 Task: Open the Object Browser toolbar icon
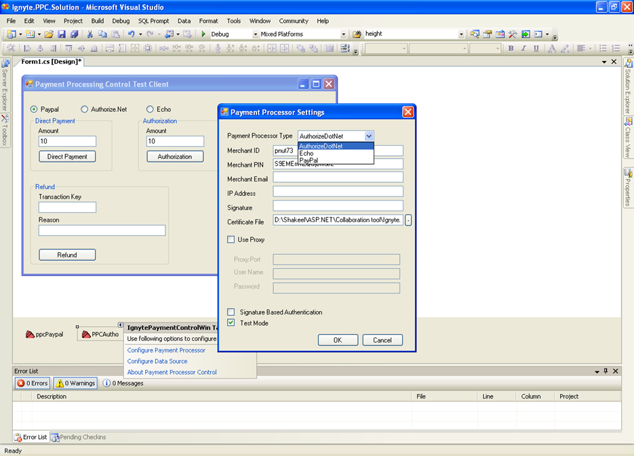pyautogui.click(x=500, y=35)
